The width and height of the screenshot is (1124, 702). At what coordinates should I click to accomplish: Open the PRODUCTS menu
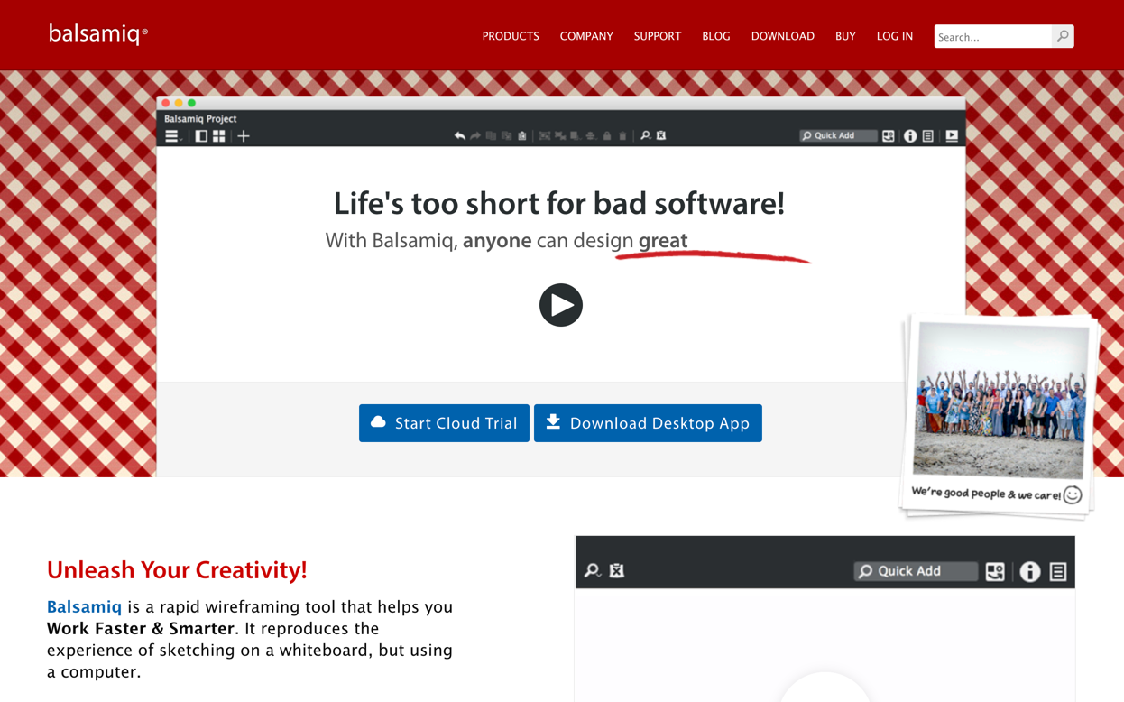tap(511, 36)
